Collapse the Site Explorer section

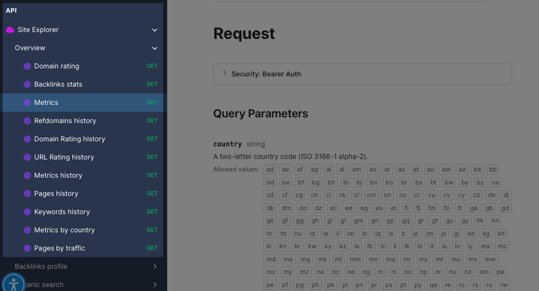tap(155, 30)
